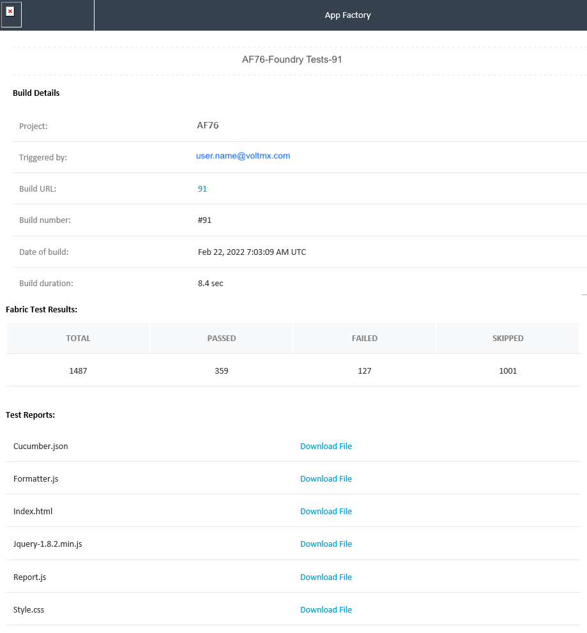
Task: Click the failed tests count 127
Action: (x=365, y=371)
